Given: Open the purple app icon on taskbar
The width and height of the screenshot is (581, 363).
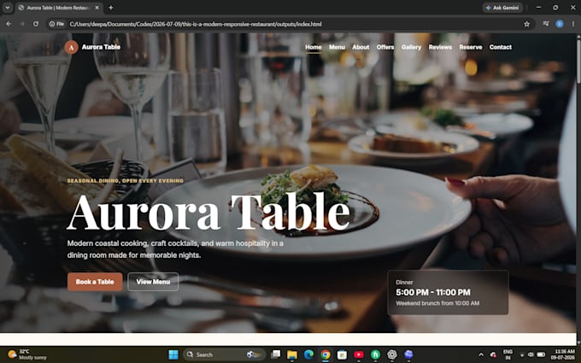Looking at the screenshot, I should [x=408, y=354].
